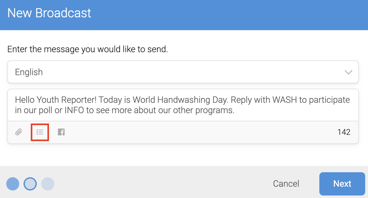368x198 pixels.
Task: Click the New Broadcast header title
Action: [x=49, y=13]
